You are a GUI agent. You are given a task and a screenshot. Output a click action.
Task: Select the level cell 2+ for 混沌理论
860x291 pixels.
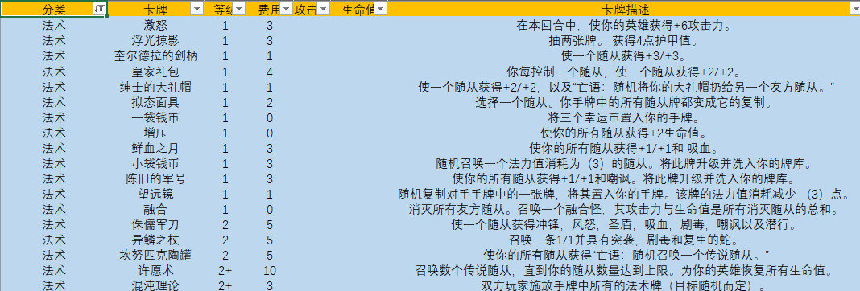coord(225,285)
